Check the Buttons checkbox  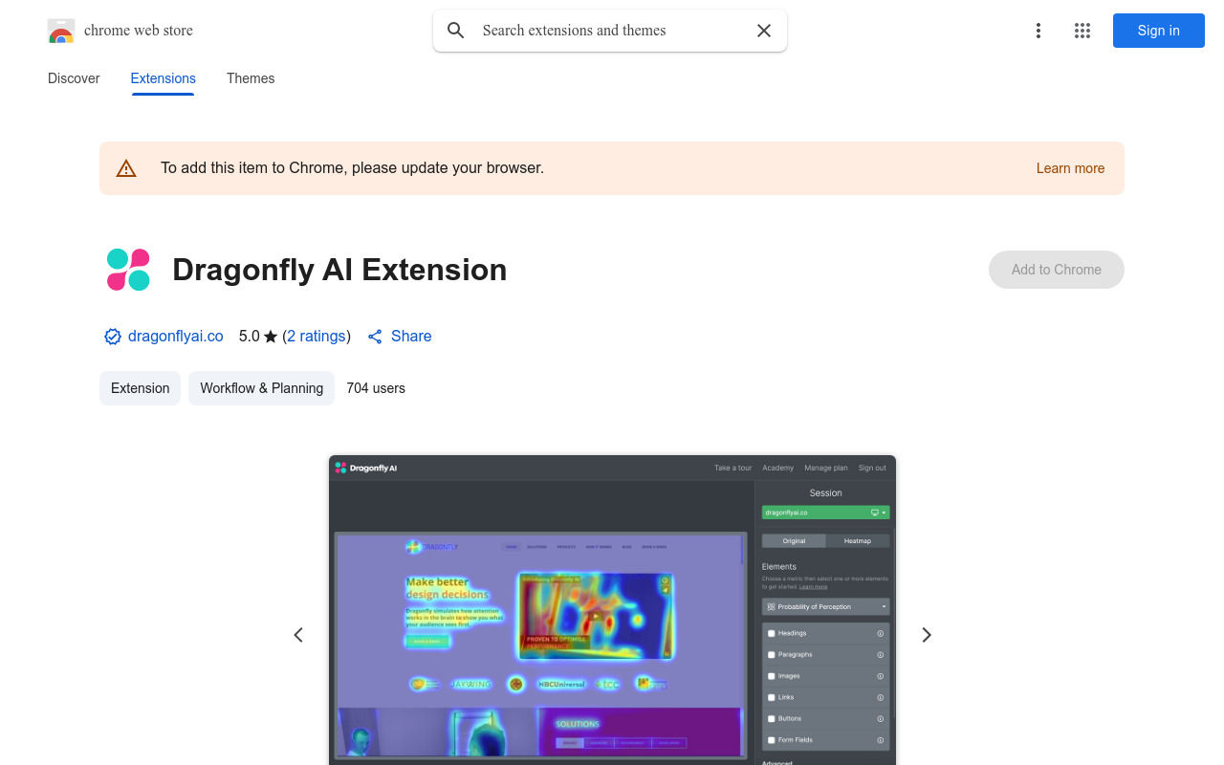(x=772, y=718)
